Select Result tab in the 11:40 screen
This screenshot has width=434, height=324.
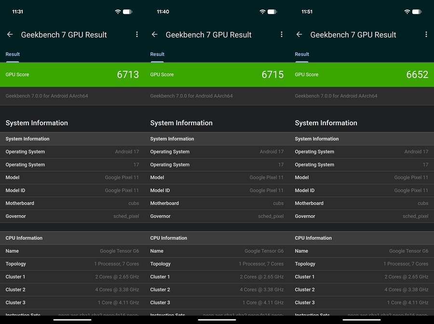point(157,54)
